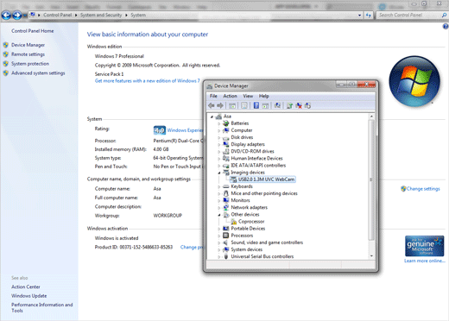
Task: Collapse the Imaging devices node
Action: coord(219,173)
